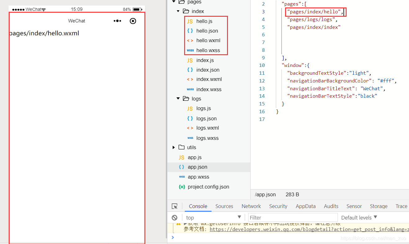Image resolution: width=409 pixels, height=244 pixels.
Task: Click the wxss icon beside logs.wxss
Action: [190, 138]
